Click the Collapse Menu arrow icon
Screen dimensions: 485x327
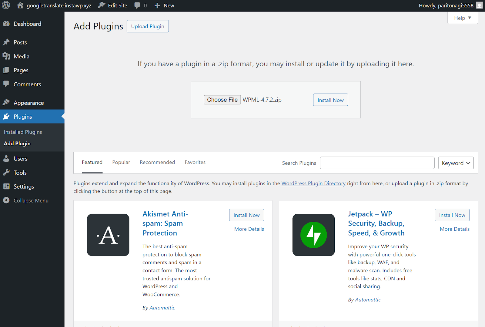pos(6,200)
